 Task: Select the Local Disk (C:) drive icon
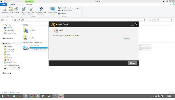tap(26, 48)
